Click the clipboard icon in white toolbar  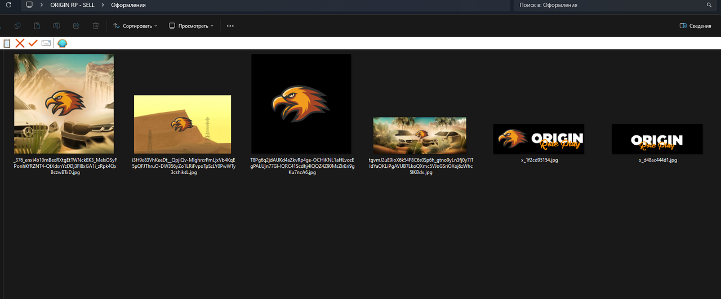pyautogui.click(x=7, y=43)
